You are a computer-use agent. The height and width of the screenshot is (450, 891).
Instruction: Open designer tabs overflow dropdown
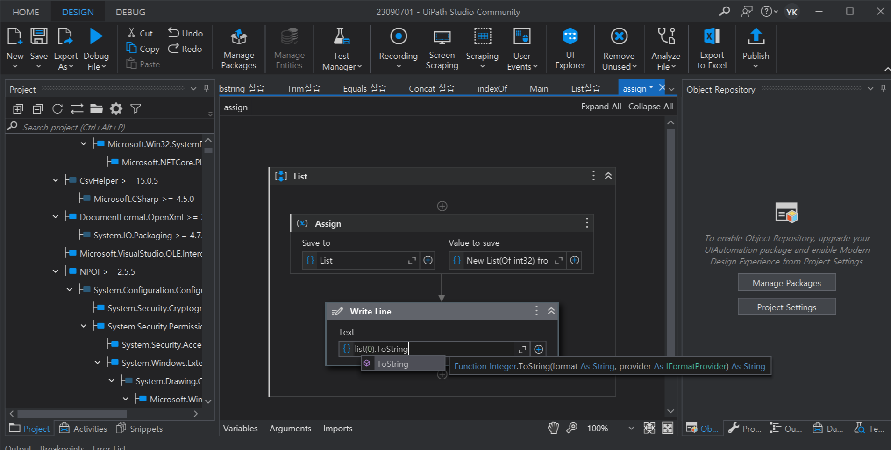pyautogui.click(x=671, y=88)
